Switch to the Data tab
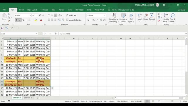 click(x=53, y=10)
